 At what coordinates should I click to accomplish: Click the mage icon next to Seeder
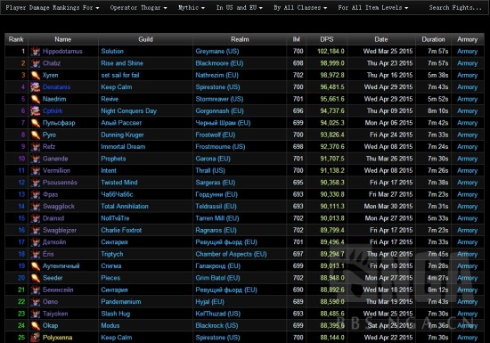[36, 278]
